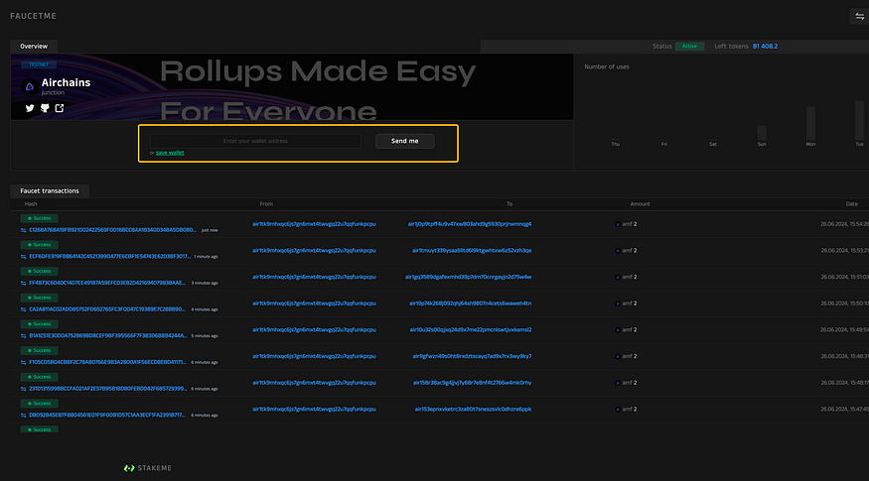
Task: Click the Amount column header
Action: coord(641,204)
